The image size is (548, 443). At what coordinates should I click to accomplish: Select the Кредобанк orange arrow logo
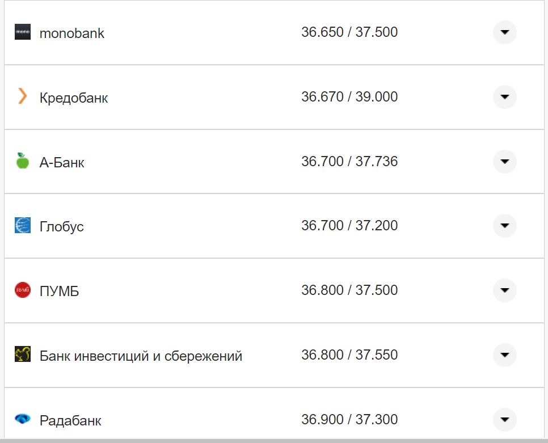(22, 96)
